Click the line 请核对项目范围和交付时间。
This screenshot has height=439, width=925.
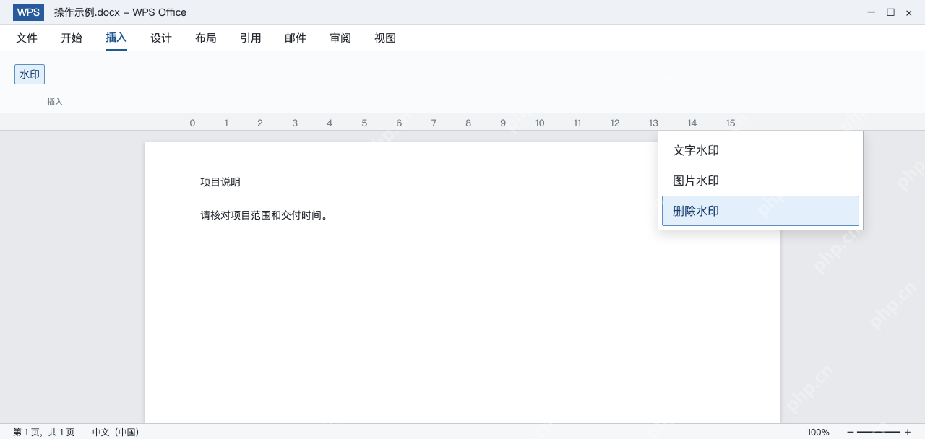pyautogui.click(x=266, y=215)
